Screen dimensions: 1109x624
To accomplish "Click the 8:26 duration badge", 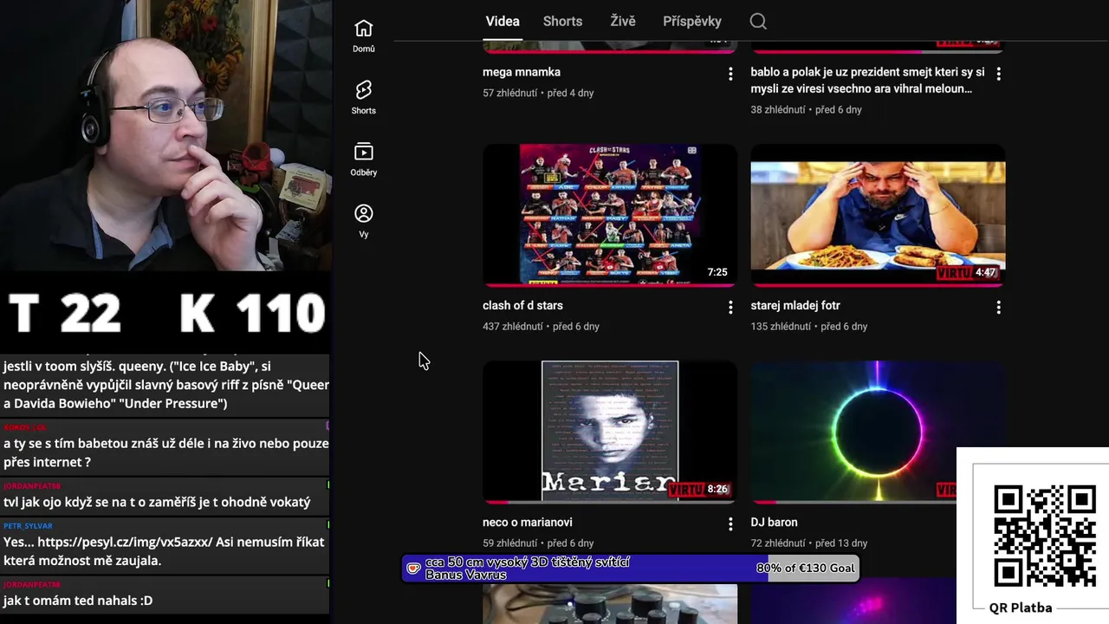I will pyautogui.click(x=717, y=489).
